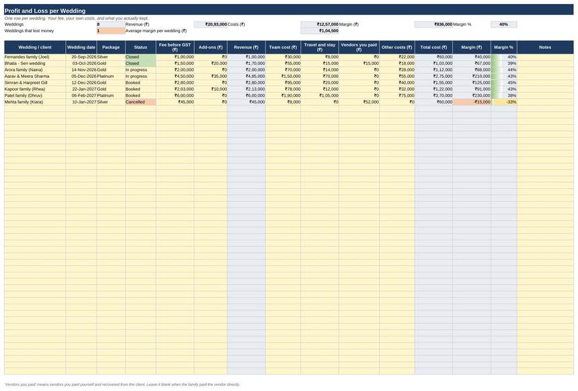The height and width of the screenshot is (391, 578).
Task: Click the ₹1,05,000 travel and stay cell
Action: (x=320, y=95)
